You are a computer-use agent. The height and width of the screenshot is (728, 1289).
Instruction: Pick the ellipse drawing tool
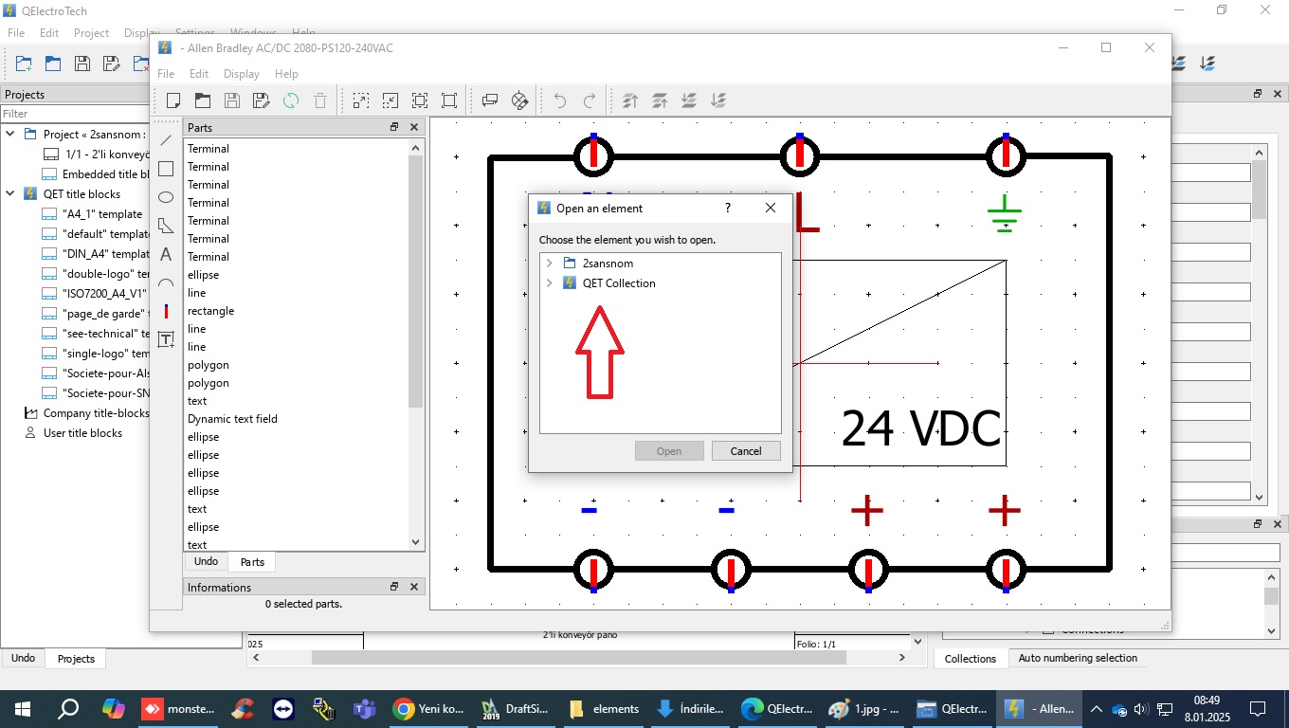[166, 197]
